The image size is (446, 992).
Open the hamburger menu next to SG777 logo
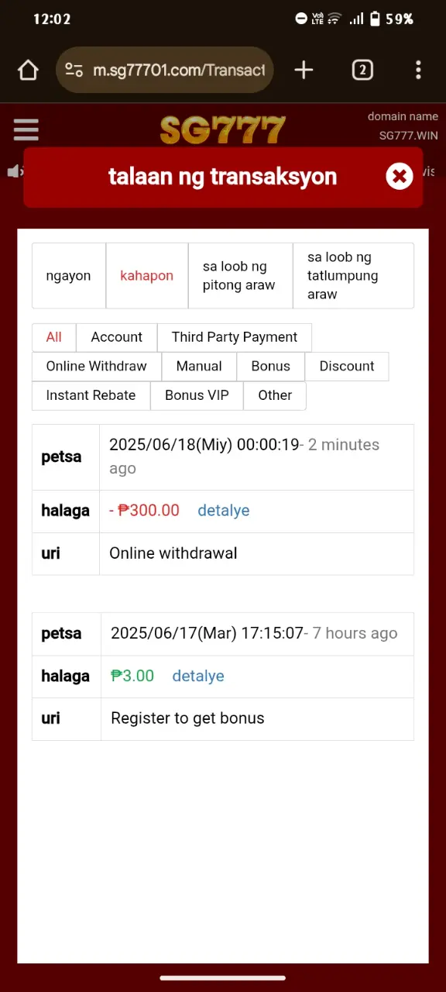(26, 129)
